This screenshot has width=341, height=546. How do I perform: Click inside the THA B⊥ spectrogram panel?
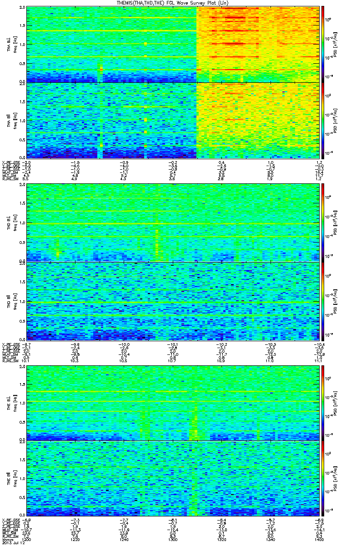[x=172, y=44]
